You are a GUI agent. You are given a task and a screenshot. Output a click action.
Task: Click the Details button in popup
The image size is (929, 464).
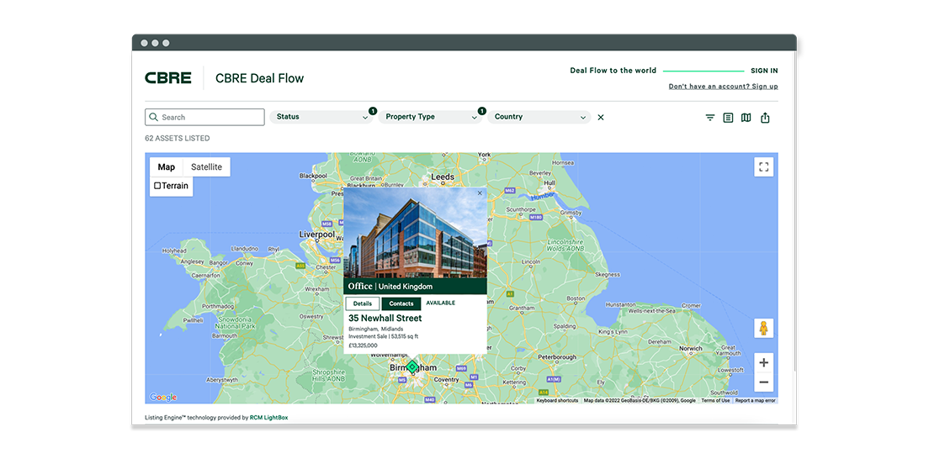363,303
